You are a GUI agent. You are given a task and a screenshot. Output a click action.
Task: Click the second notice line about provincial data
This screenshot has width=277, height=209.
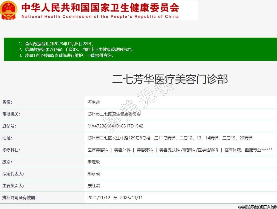click(x=76, y=50)
